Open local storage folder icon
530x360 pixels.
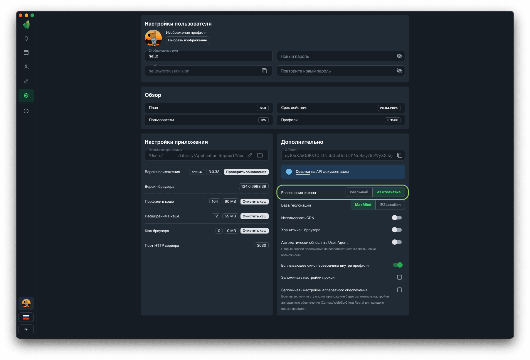point(260,156)
